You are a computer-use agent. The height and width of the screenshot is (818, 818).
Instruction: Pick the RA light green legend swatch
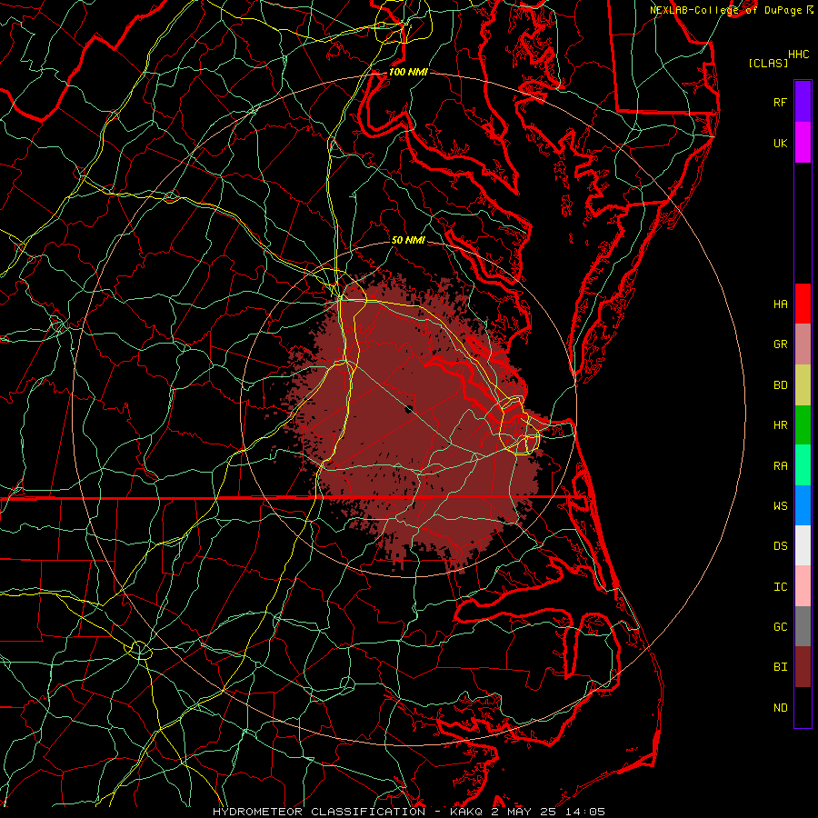pyautogui.click(x=803, y=465)
